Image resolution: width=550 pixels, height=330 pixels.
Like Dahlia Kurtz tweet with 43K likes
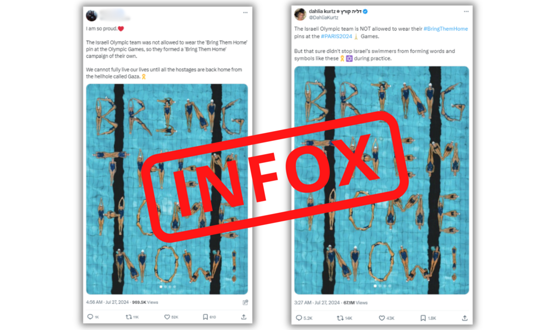(382, 318)
